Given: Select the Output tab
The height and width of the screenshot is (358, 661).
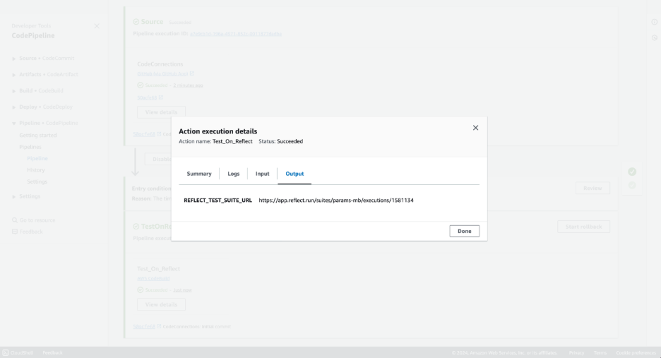Looking at the screenshot, I should 294,174.
